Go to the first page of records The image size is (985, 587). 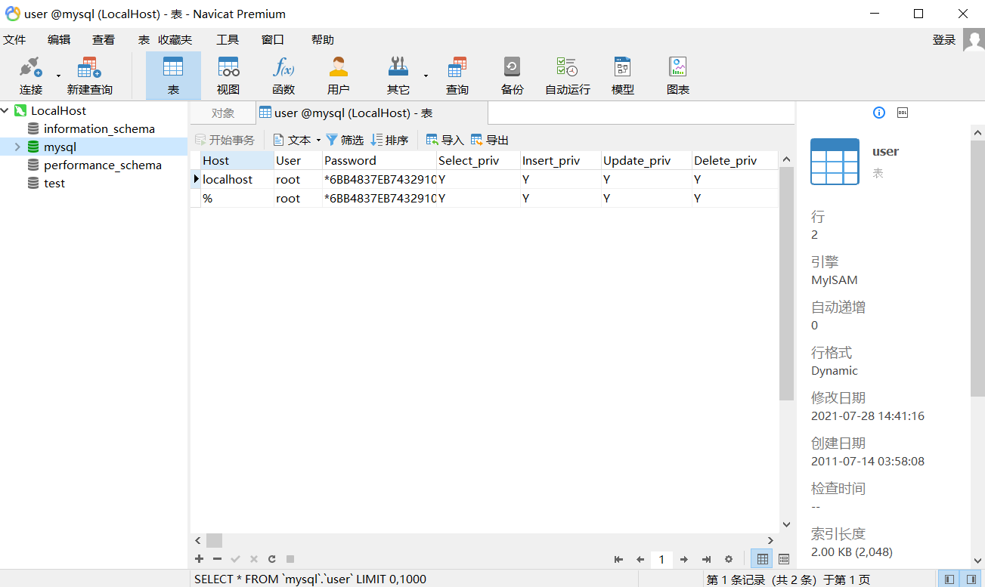pos(619,559)
